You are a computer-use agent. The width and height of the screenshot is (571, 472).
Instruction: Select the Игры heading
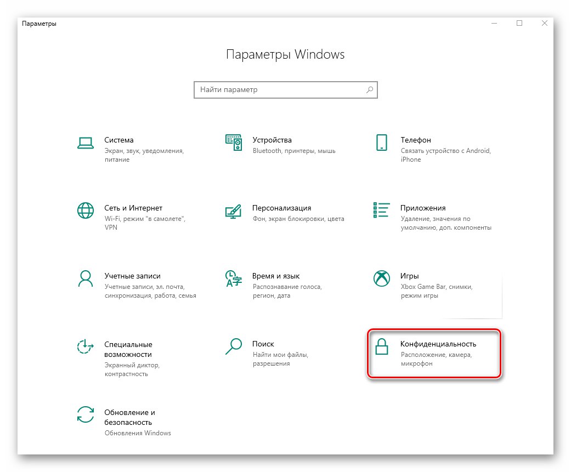[409, 276]
